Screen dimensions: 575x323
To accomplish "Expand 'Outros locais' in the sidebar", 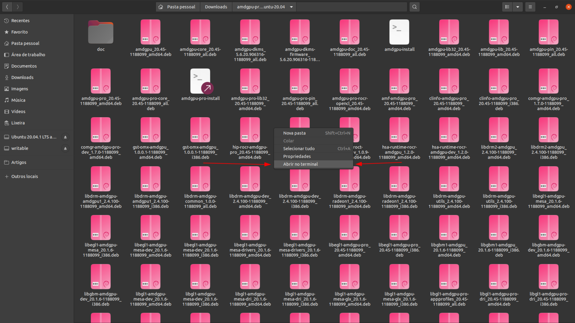I will [24, 176].
